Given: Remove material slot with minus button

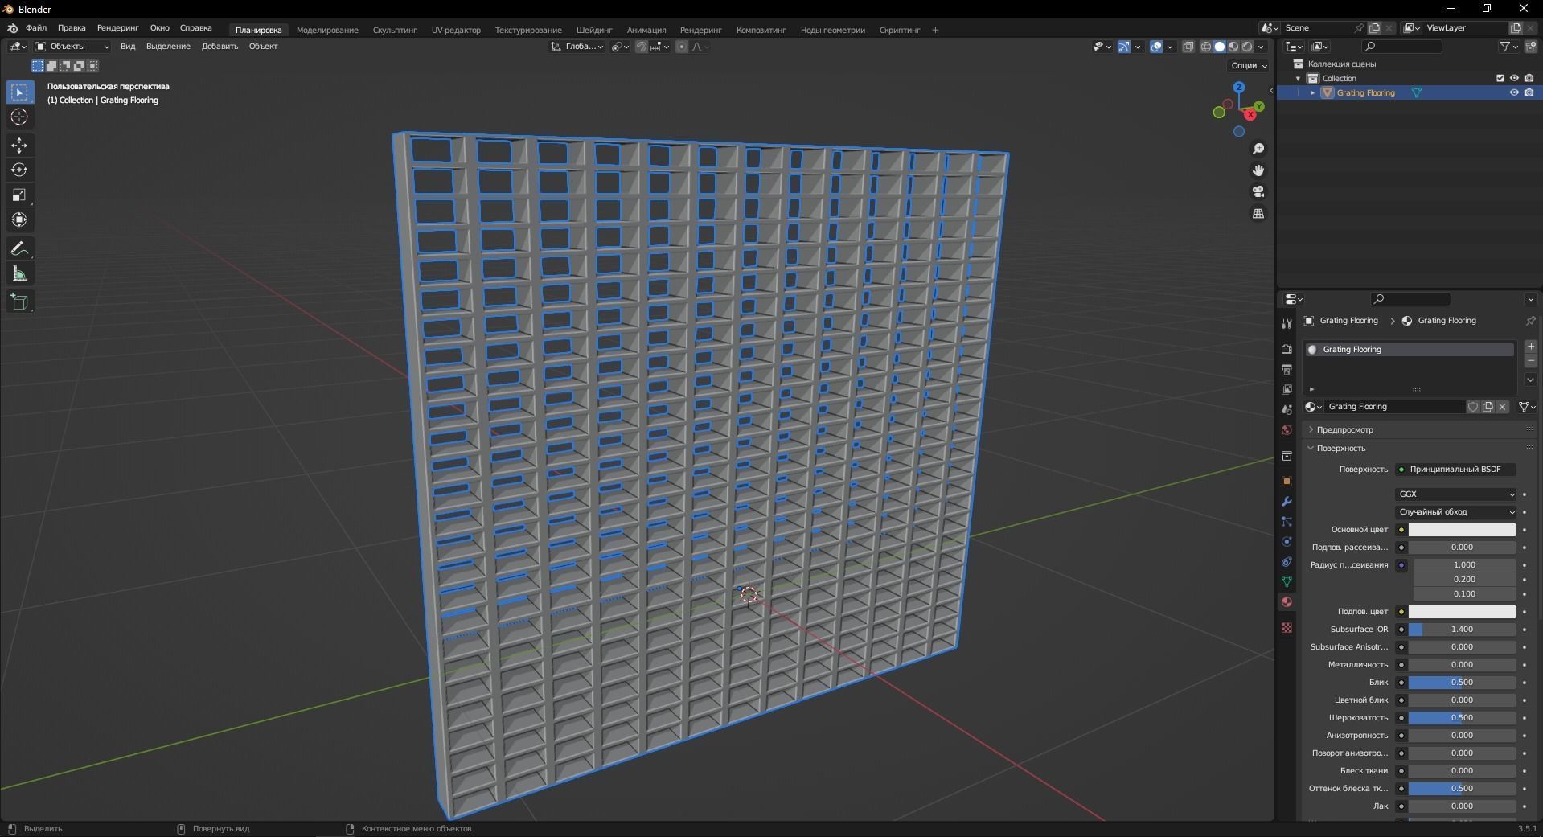Looking at the screenshot, I should pos(1531,361).
